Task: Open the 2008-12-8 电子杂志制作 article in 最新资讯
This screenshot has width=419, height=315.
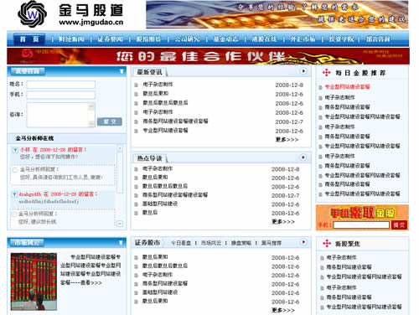Action: [158, 85]
